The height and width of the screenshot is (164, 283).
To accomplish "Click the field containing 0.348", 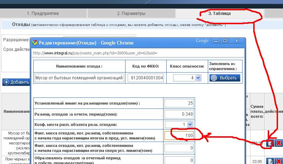I will (179, 114).
